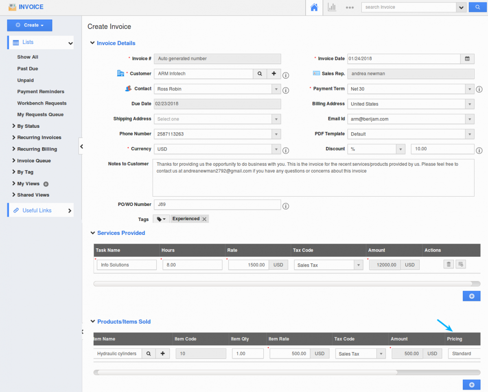Screen dimensions: 488x392
Task: Open the Discount type dropdown
Action: 400,149
